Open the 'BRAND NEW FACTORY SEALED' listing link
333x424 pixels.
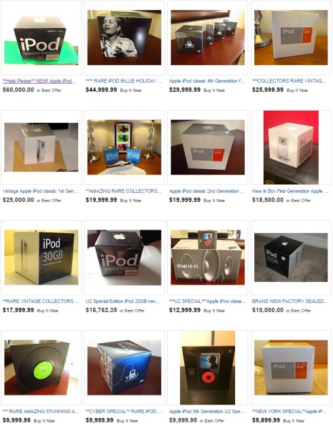[290, 301]
